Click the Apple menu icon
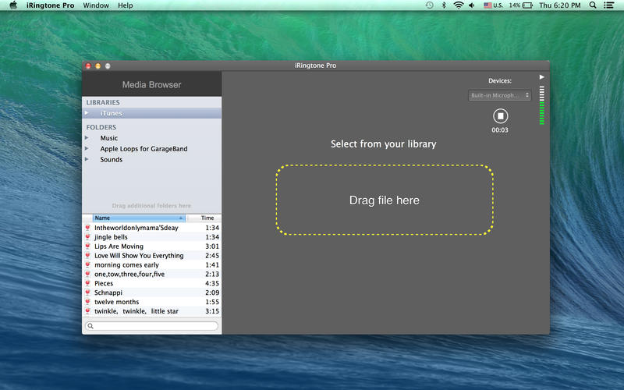 click(13, 5)
